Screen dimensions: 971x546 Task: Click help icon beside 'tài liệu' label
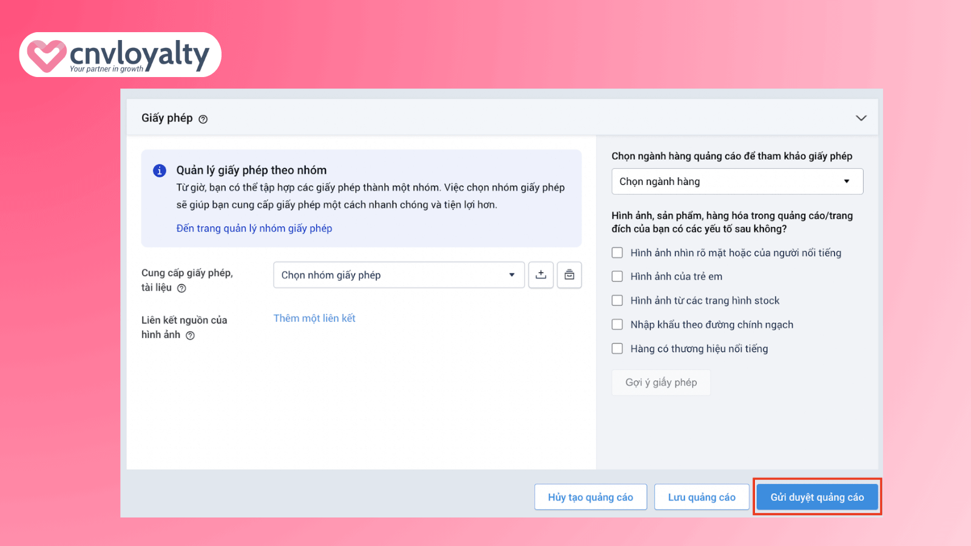[181, 288]
